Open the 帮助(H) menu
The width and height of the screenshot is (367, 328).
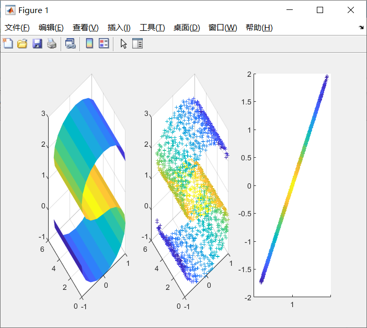point(259,28)
